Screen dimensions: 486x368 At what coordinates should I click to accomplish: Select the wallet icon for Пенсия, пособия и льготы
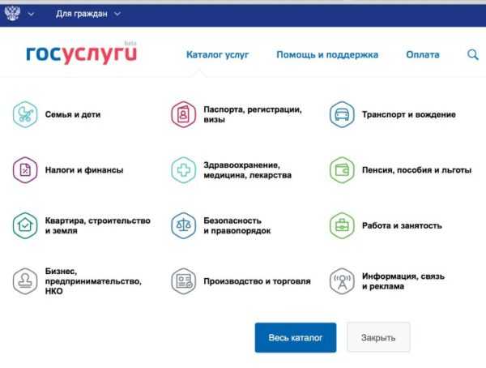click(342, 170)
